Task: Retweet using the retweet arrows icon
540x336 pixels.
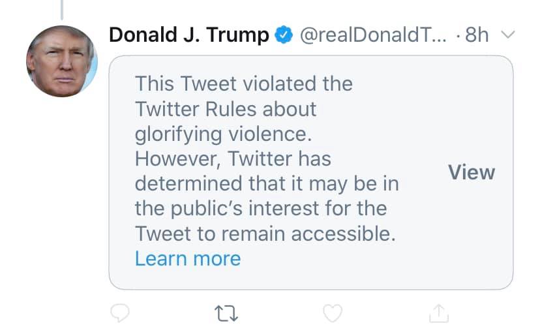Action: coord(226,313)
